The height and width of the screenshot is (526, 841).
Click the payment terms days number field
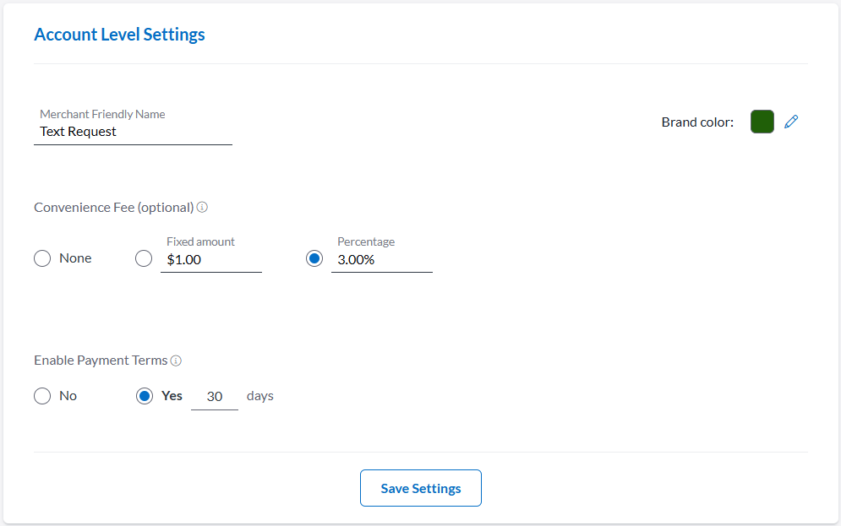click(x=215, y=396)
